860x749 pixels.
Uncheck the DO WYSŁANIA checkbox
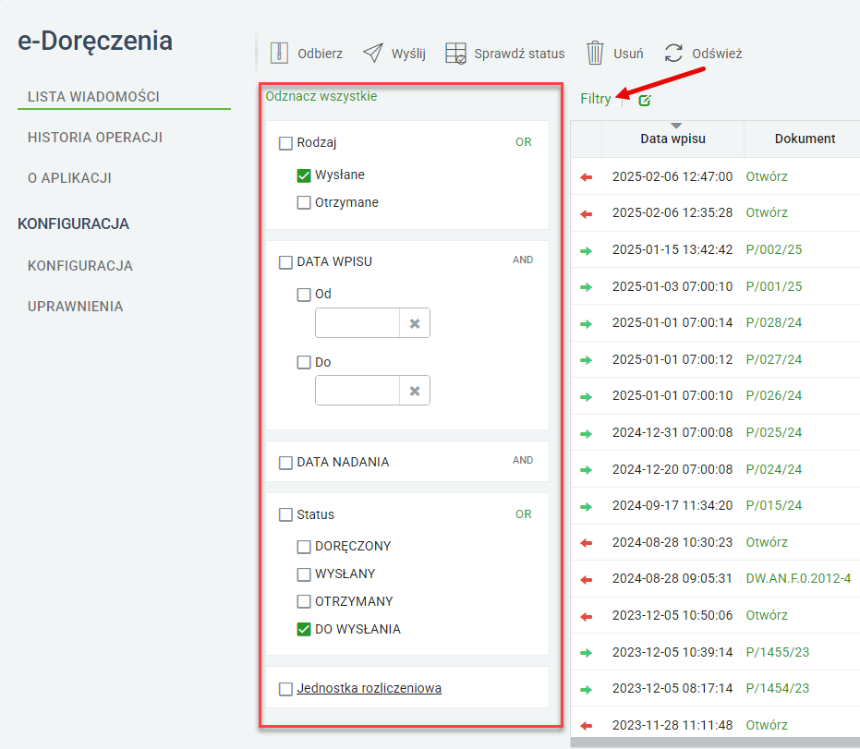coord(304,629)
